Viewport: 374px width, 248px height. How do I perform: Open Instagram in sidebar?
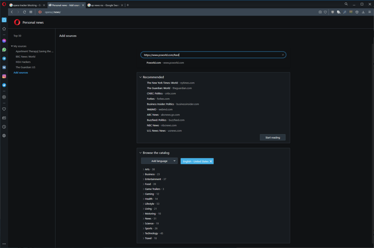pos(4,76)
